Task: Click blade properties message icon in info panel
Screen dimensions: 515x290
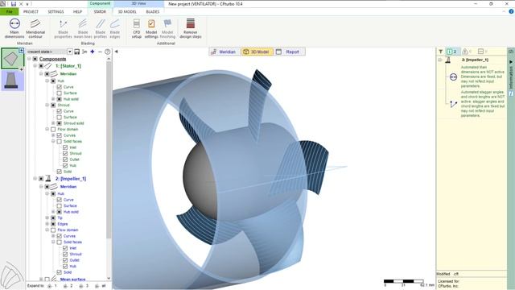Action: click(x=453, y=104)
